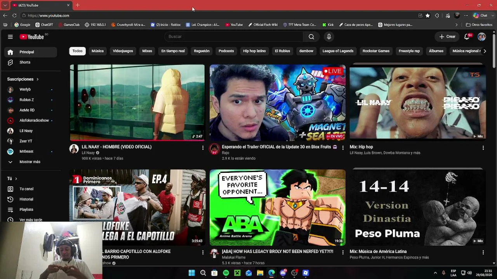Open the volume control in system tray
Screen dimensions: 497x279
(469, 273)
